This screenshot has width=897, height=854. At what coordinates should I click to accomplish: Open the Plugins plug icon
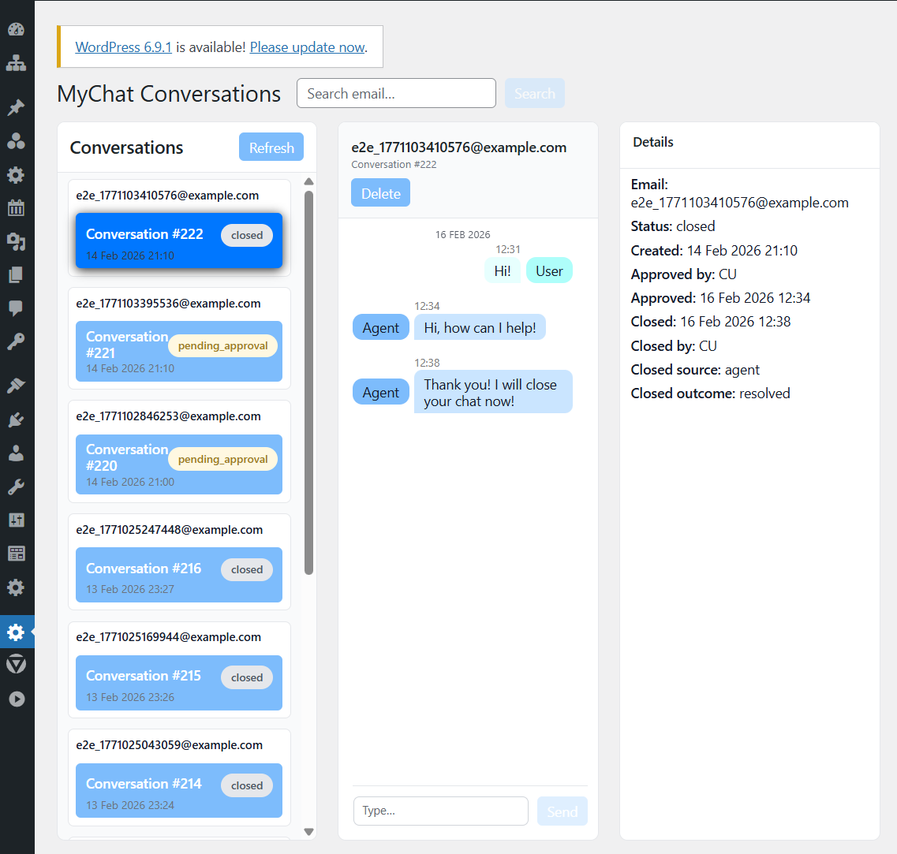coord(17,420)
